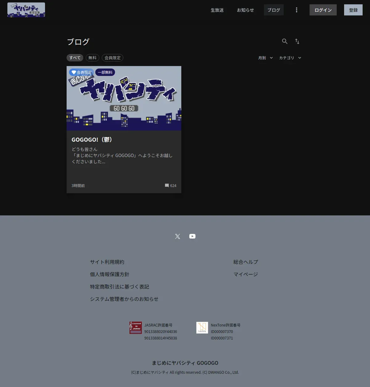370x387 pixels.
Task: Click the まじめにヤバシティ GOGOGO footer title
Action: [185, 363]
